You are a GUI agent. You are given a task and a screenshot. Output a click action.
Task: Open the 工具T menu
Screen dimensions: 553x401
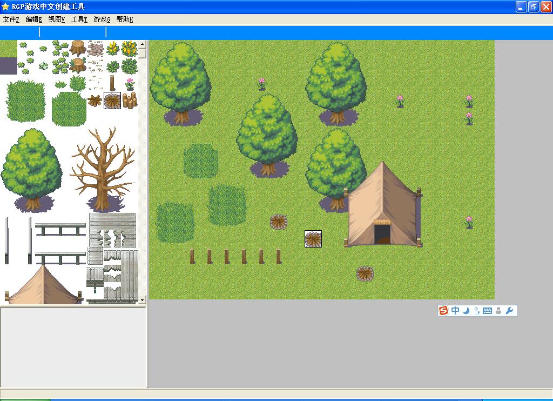click(79, 19)
